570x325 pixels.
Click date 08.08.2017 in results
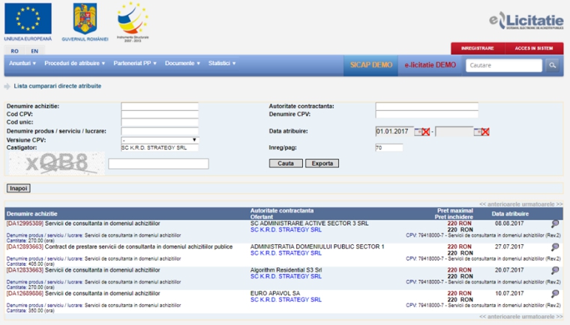[x=509, y=223]
